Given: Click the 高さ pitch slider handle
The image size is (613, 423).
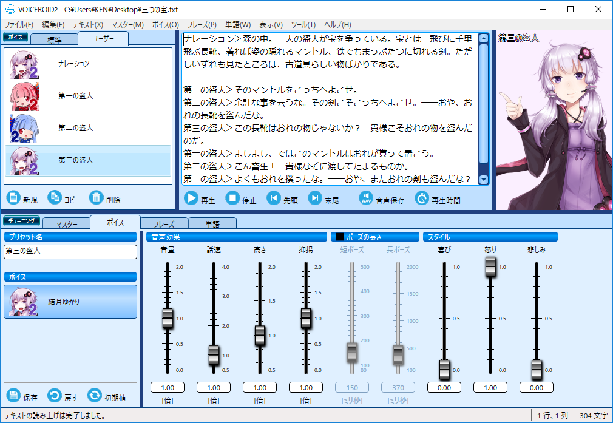Looking at the screenshot, I should pos(260,336).
